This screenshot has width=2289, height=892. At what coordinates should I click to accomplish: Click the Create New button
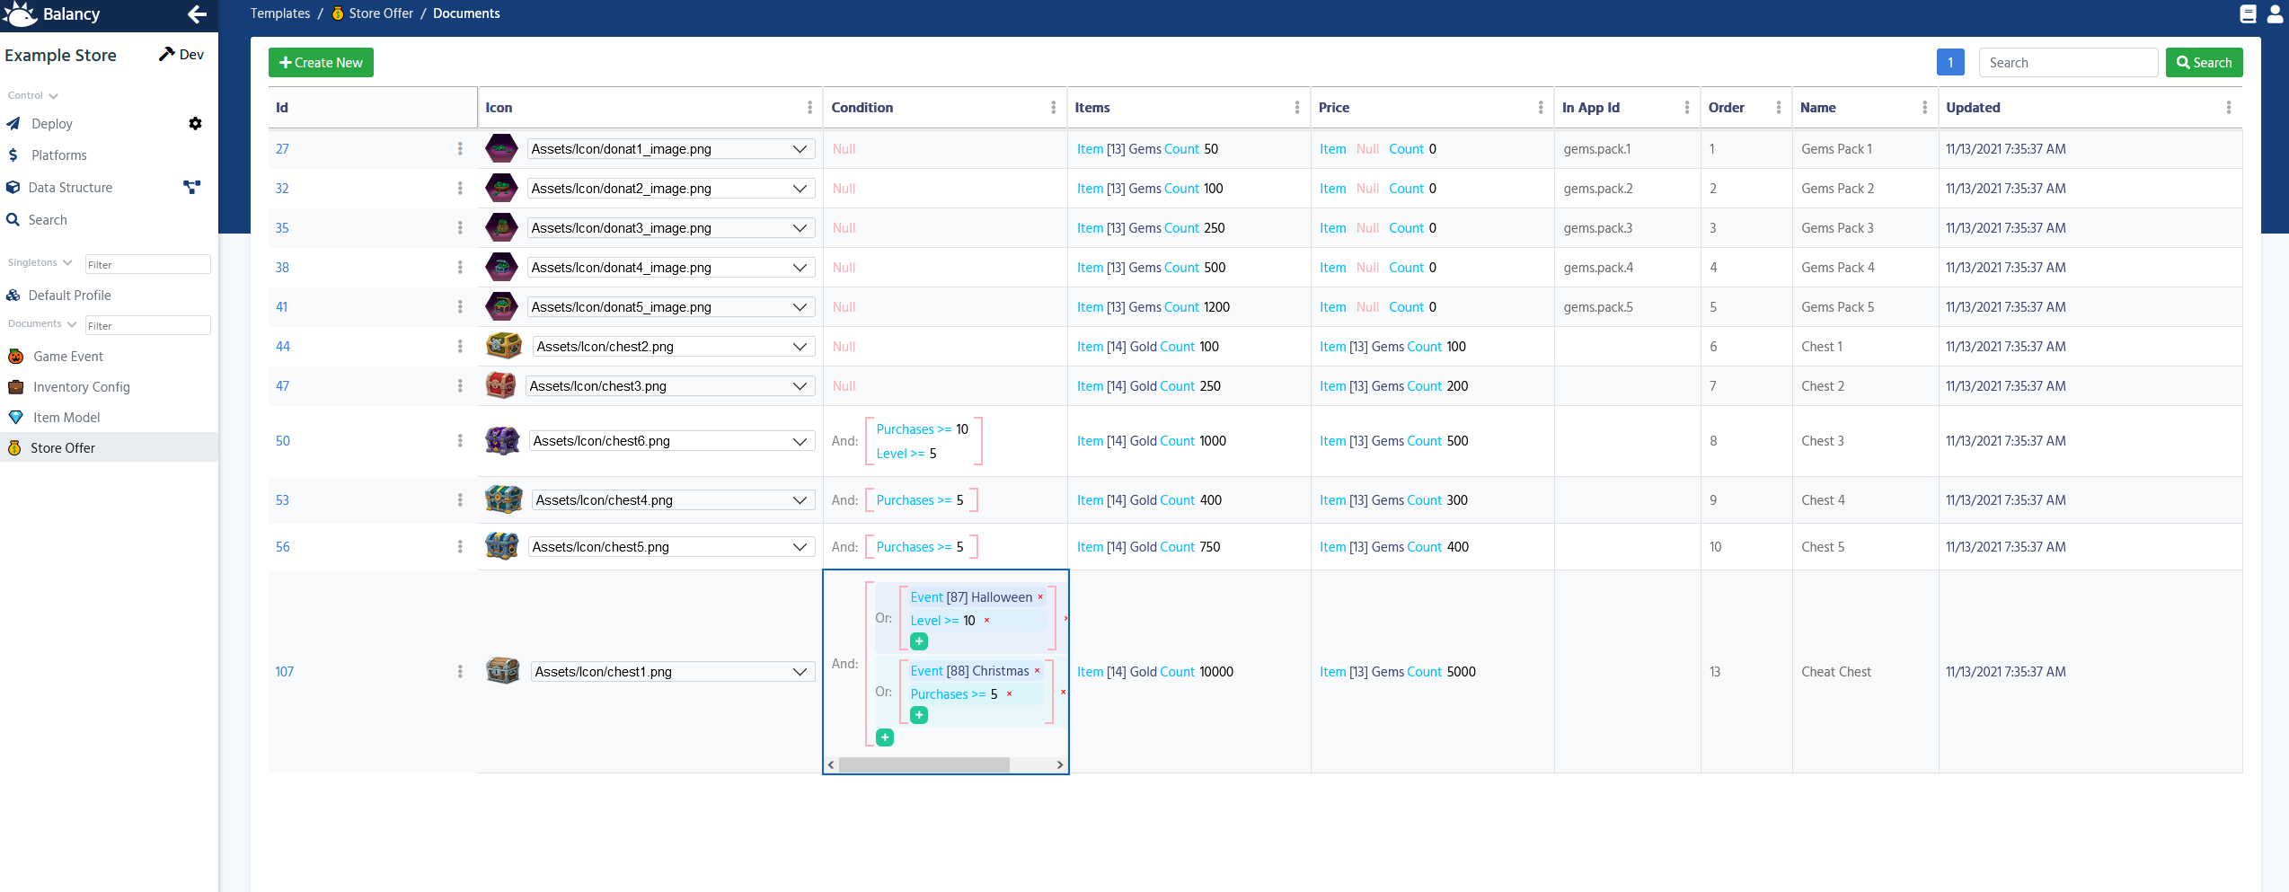coord(321,63)
